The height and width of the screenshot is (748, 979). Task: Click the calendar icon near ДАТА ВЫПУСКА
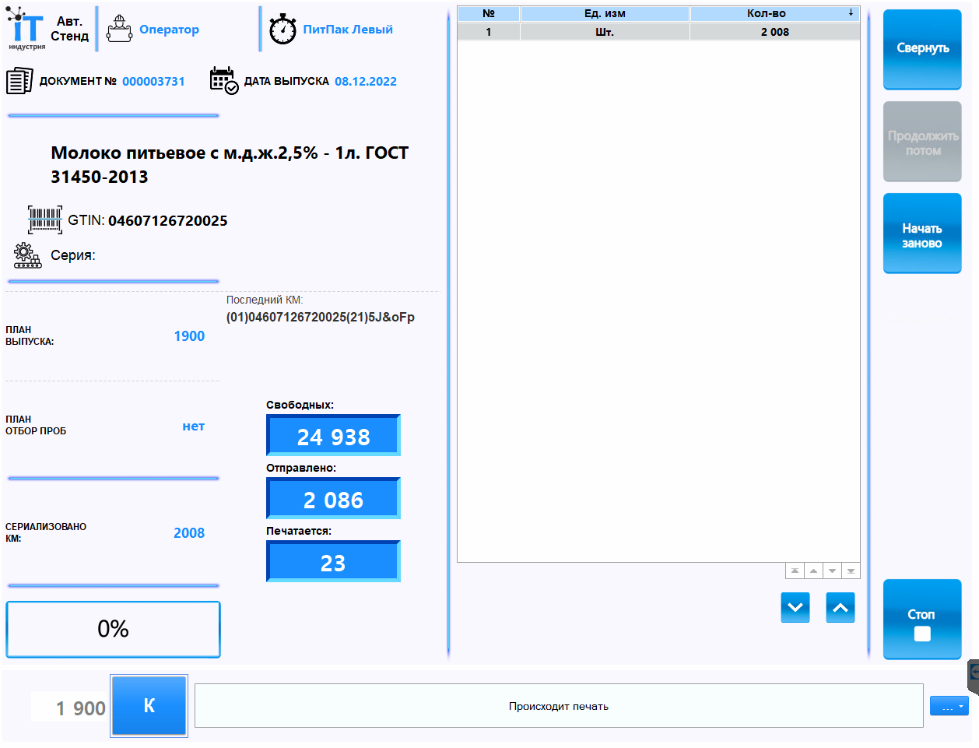[x=224, y=81]
